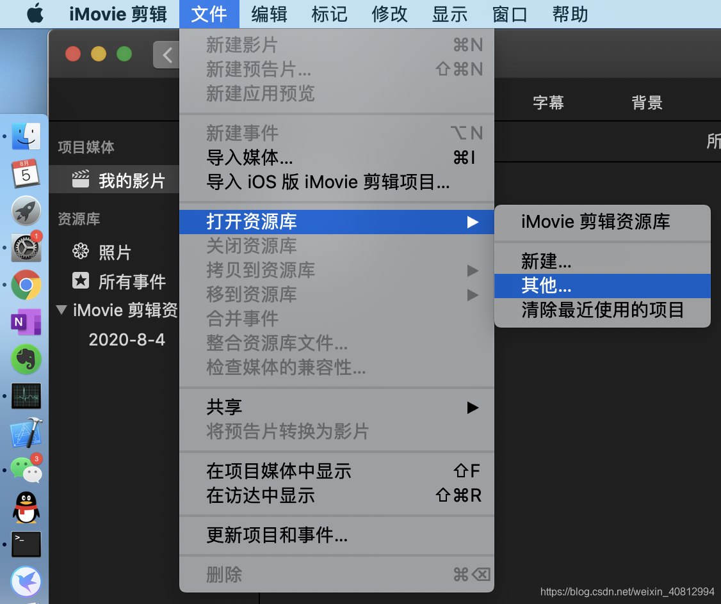Open Terminal from the Dock

click(26, 544)
